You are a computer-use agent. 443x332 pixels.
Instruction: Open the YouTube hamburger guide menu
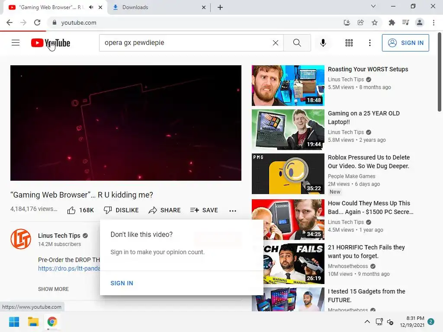(x=16, y=43)
